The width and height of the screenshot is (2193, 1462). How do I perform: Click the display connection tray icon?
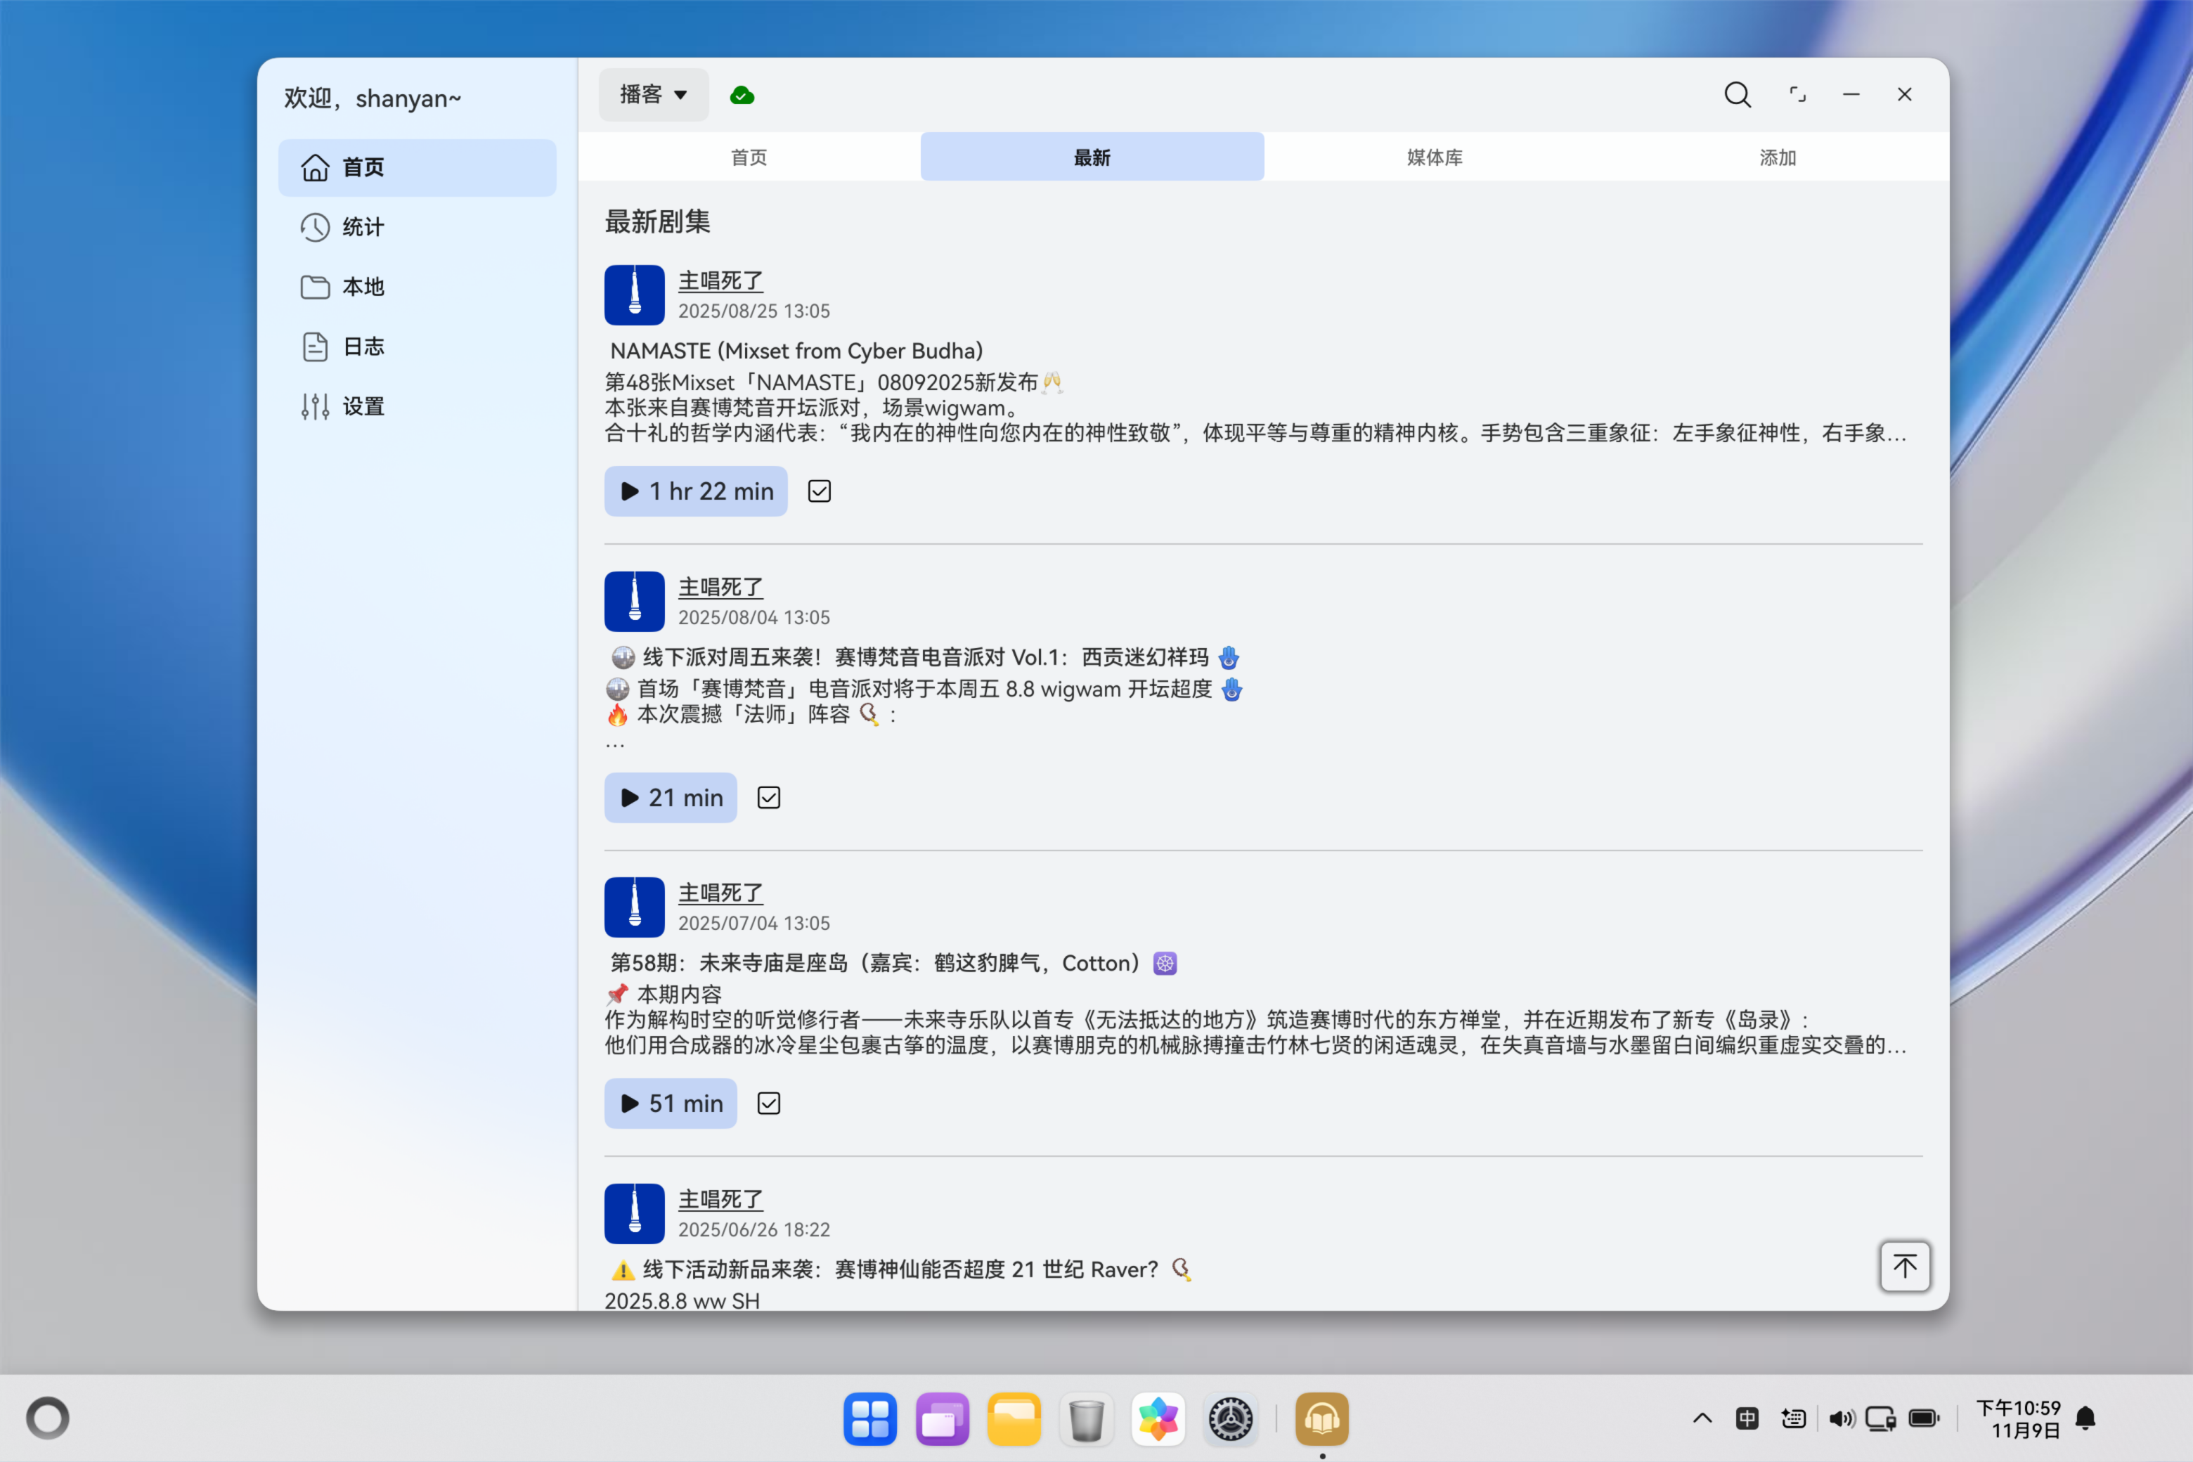1881,1418
